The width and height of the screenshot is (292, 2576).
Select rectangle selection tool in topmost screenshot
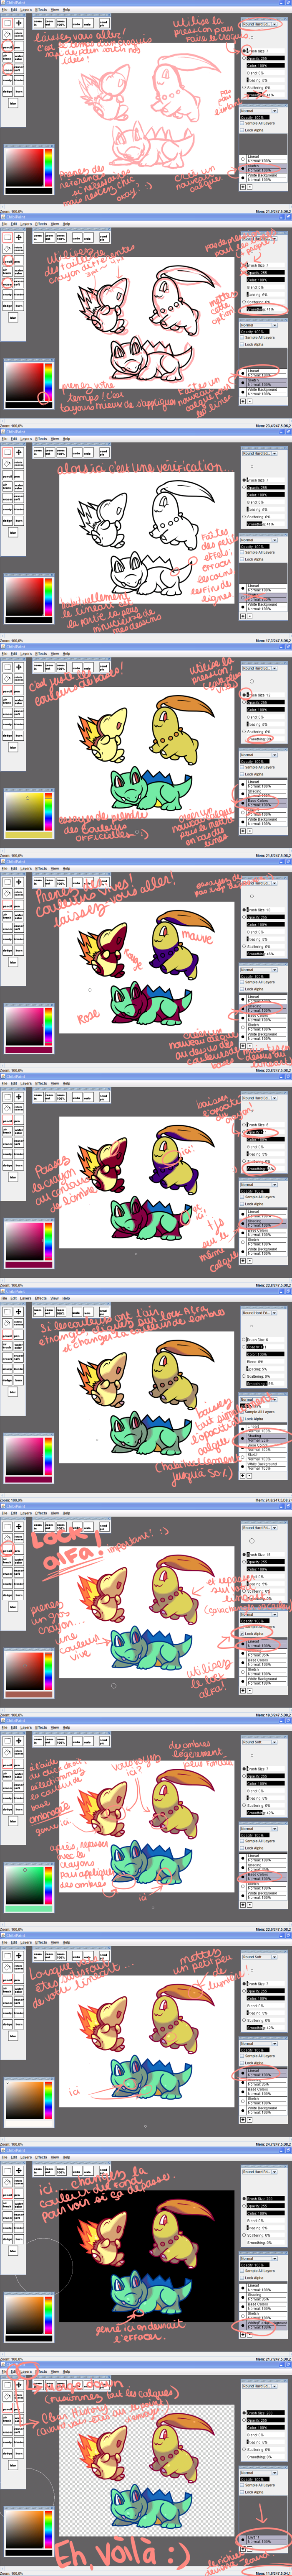pyautogui.click(x=7, y=23)
